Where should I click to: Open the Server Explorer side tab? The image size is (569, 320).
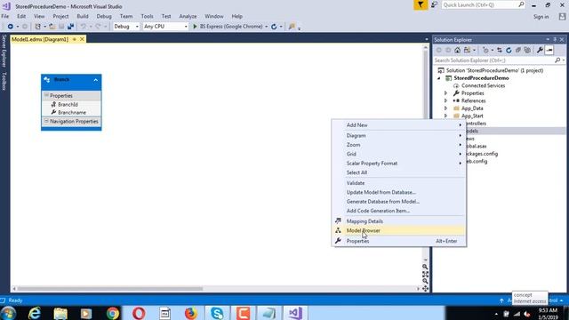(x=4, y=51)
